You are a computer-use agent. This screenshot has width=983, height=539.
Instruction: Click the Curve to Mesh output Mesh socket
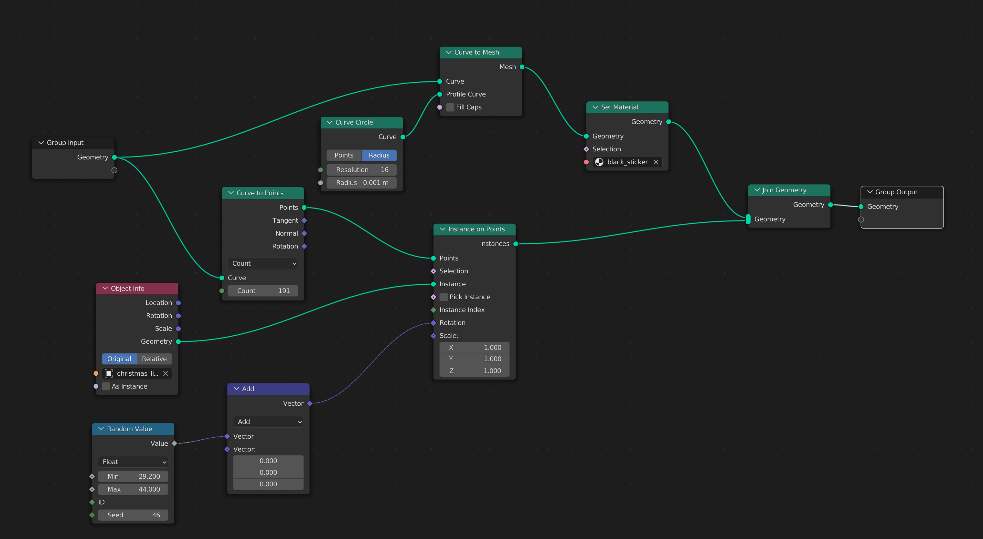click(522, 67)
